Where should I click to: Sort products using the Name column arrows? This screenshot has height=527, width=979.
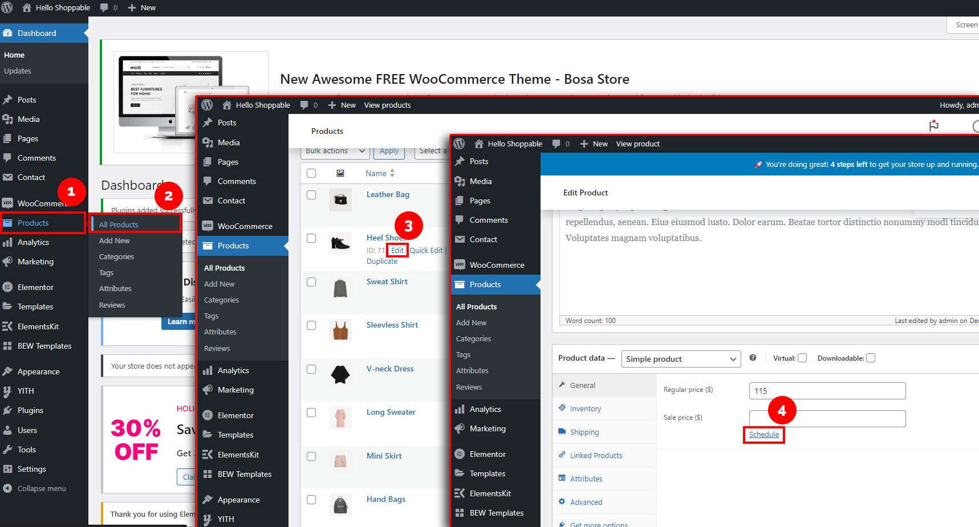[392, 173]
